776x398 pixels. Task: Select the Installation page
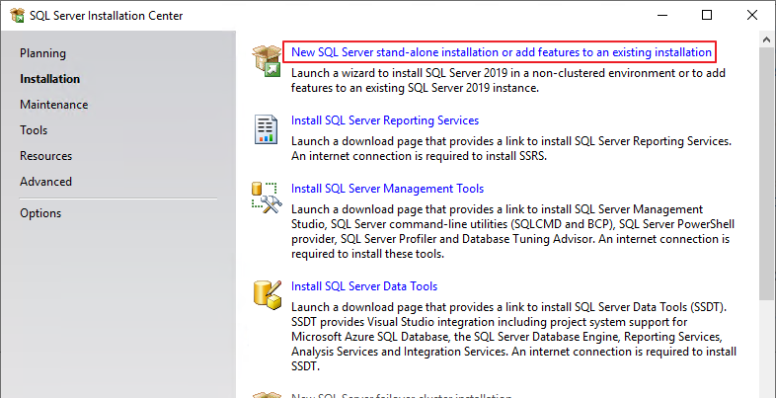click(49, 79)
